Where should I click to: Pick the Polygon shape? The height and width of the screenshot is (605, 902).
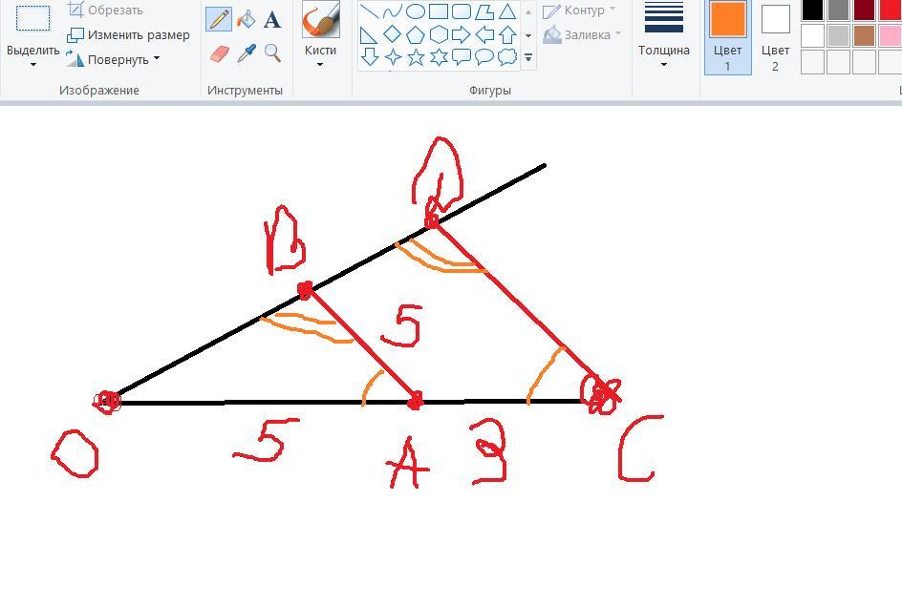click(x=484, y=10)
